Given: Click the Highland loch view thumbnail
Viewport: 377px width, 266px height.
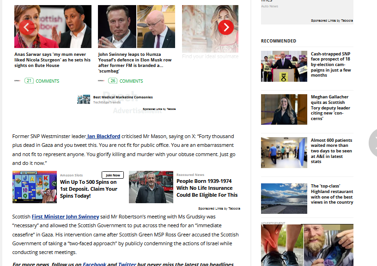Looking at the screenshot, I should pyautogui.click(x=284, y=199).
